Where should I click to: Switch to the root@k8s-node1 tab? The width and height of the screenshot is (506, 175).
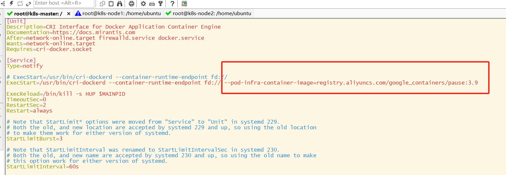click(118, 13)
